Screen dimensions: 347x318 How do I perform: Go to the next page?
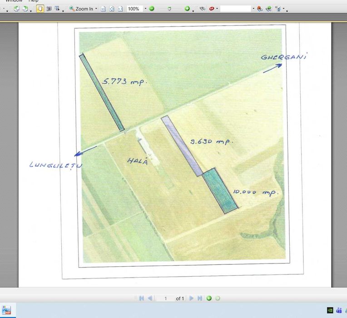tap(191, 298)
